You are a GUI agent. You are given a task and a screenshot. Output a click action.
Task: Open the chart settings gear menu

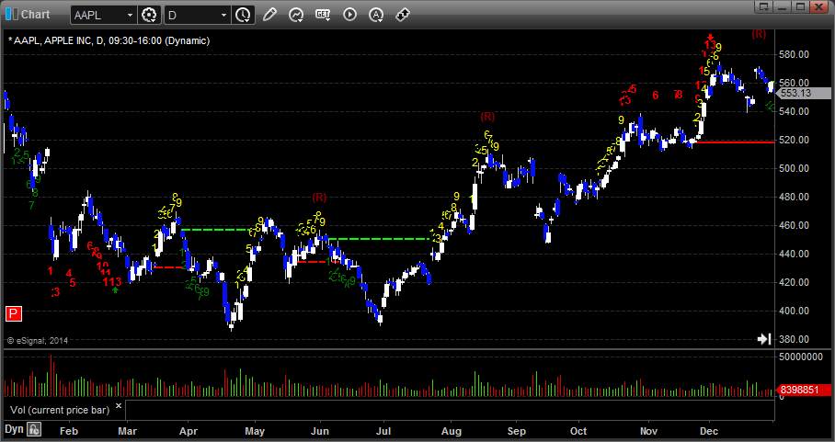pyautogui.click(x=149, y=15)
